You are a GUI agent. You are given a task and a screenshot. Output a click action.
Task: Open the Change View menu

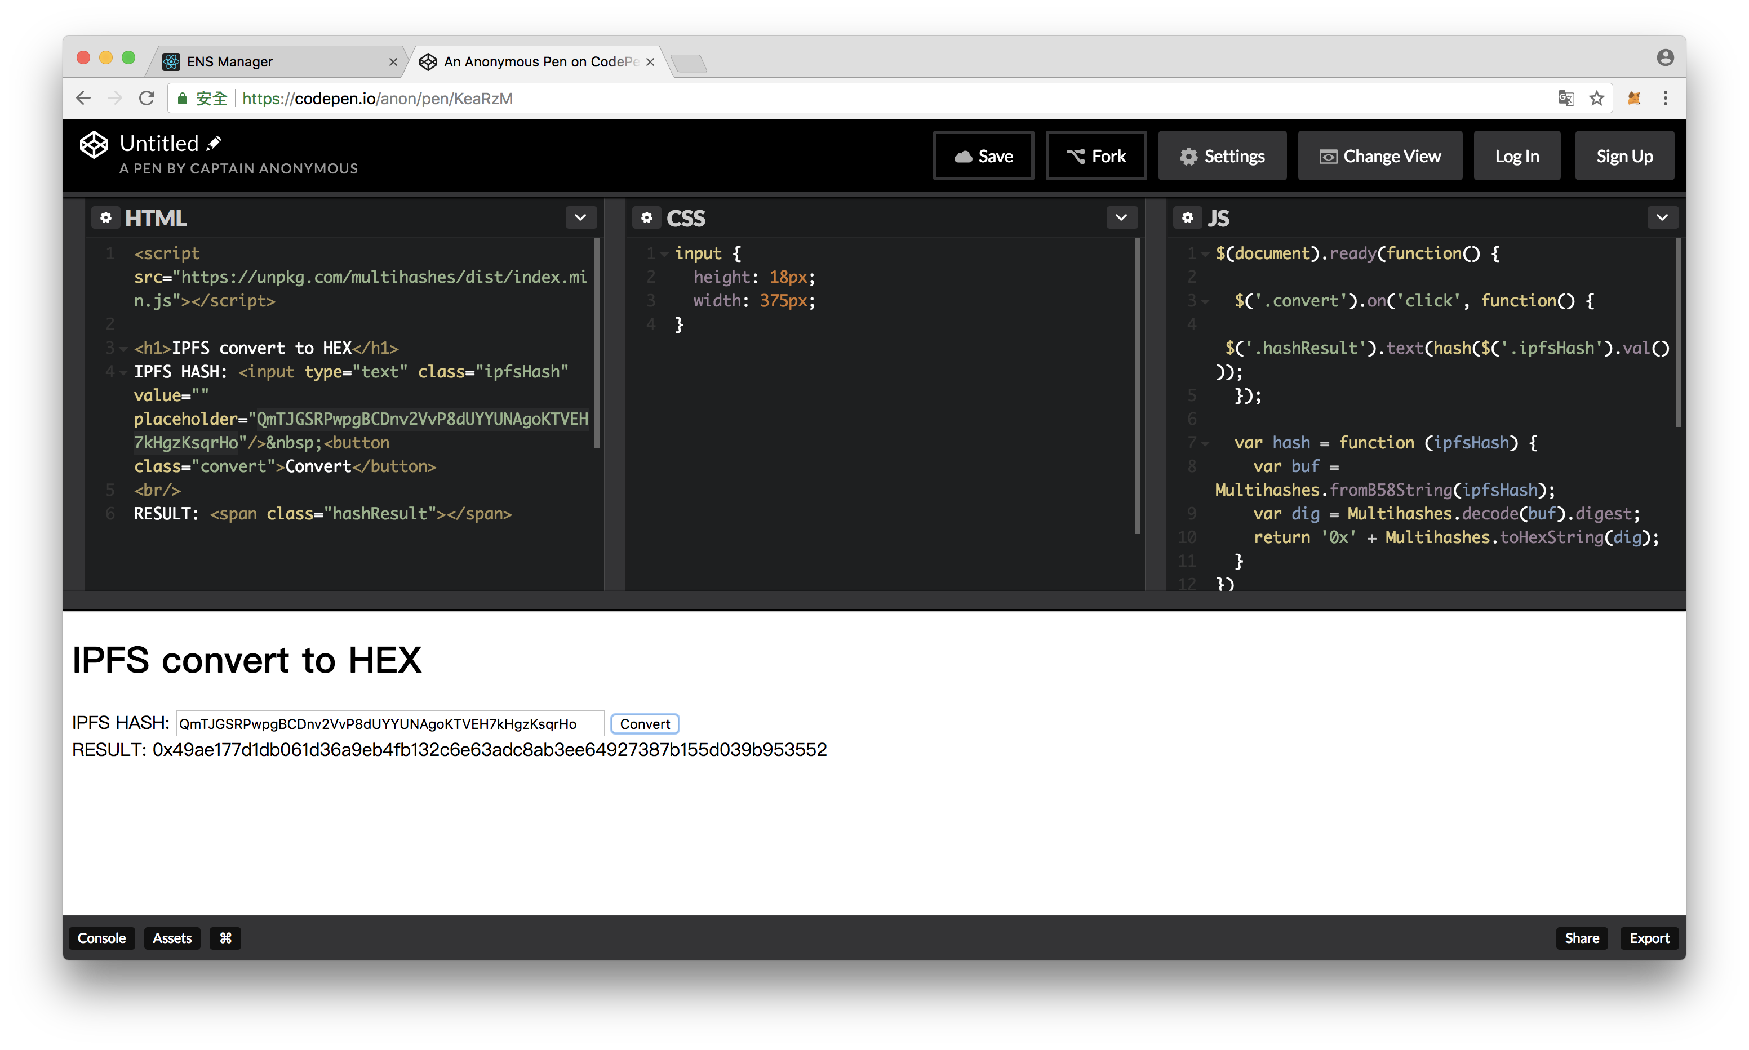(x=1380, y=157)
